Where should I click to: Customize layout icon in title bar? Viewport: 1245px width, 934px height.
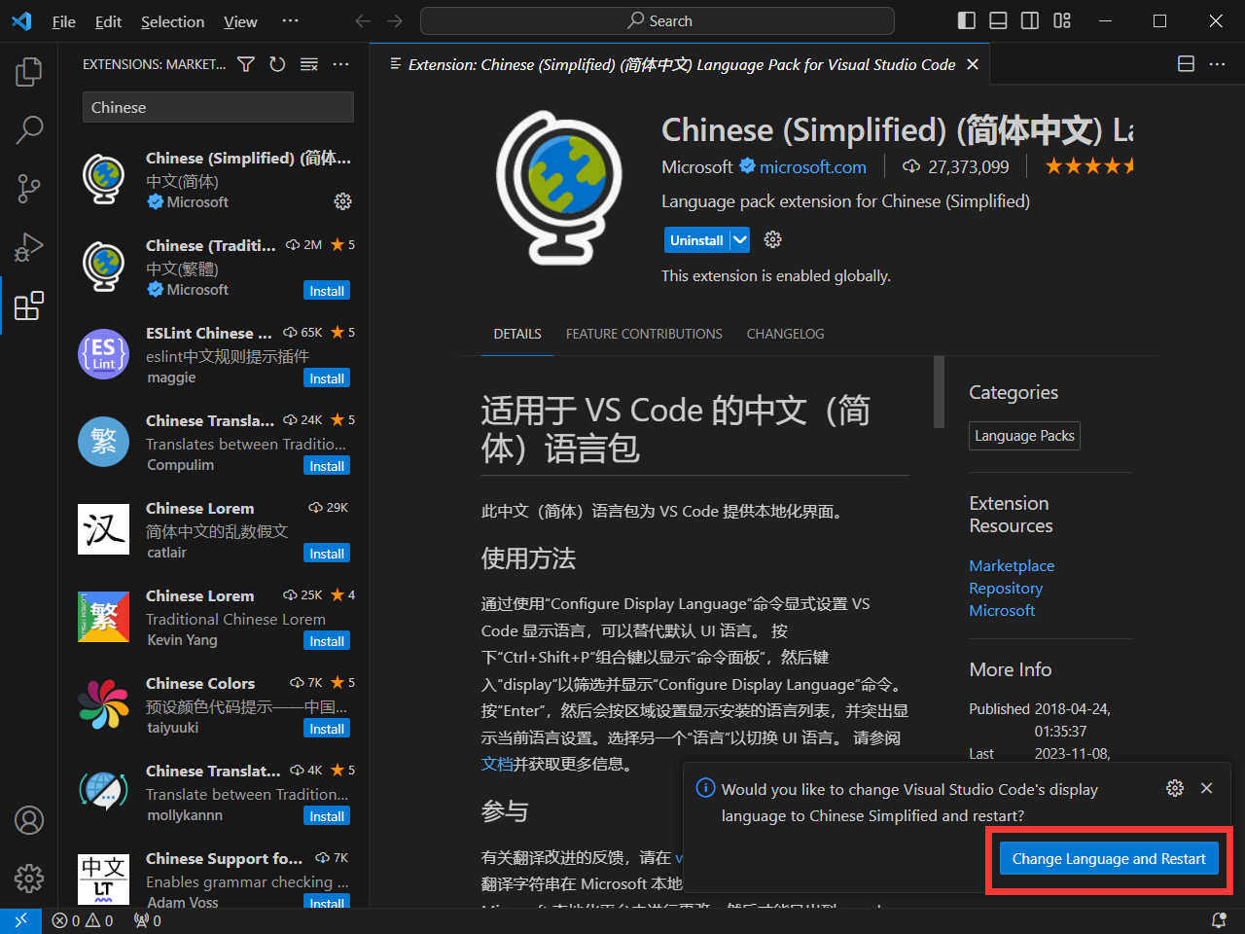[1062, 20]
